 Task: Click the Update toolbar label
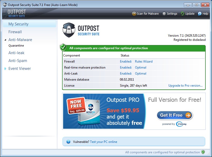[190, 14]
